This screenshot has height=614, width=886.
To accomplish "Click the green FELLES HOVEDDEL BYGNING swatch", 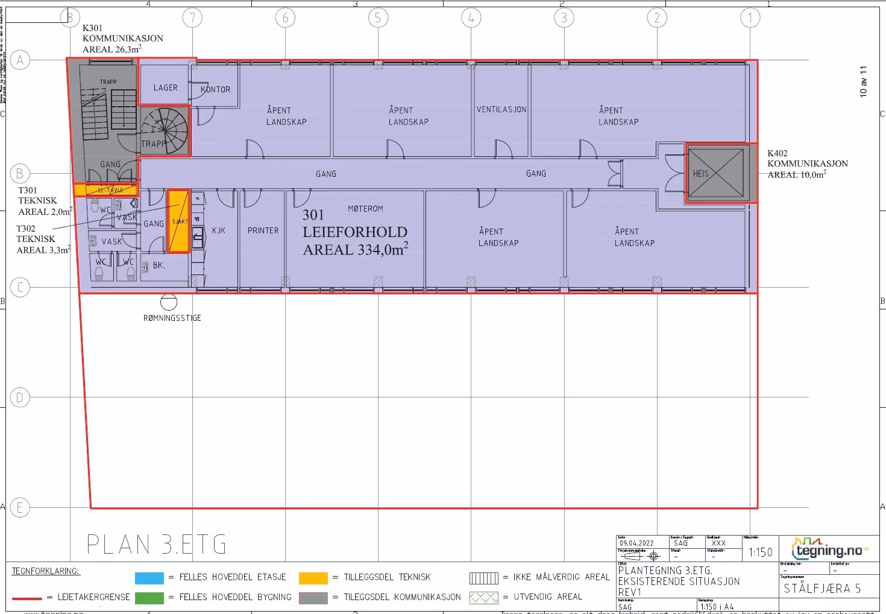I will pyautogui.click(x=149, y=598).
